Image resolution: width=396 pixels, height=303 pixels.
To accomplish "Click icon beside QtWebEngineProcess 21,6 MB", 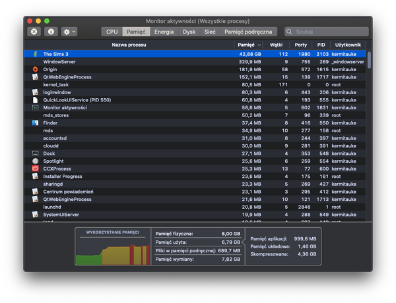I will [x=36, y=199].
